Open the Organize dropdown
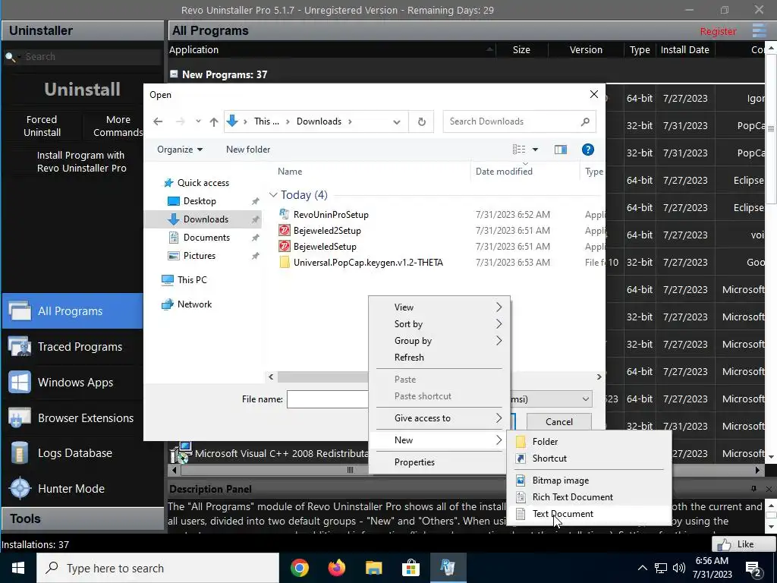Image resolution: width=777 pixels, height=583 pixels. pos(179,150)
